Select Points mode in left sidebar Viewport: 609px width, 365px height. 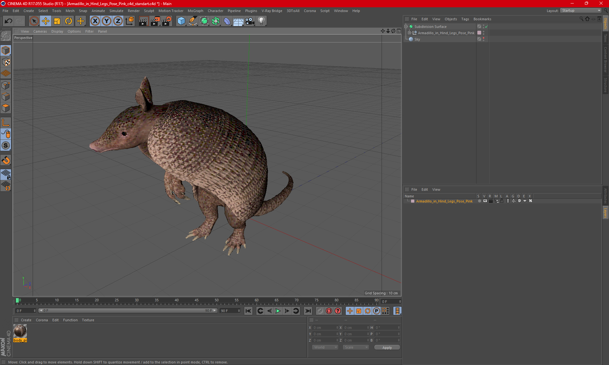coord(6,85)
